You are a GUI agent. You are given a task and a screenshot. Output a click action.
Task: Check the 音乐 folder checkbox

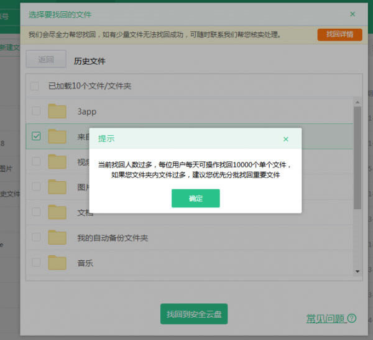[36, 263]
